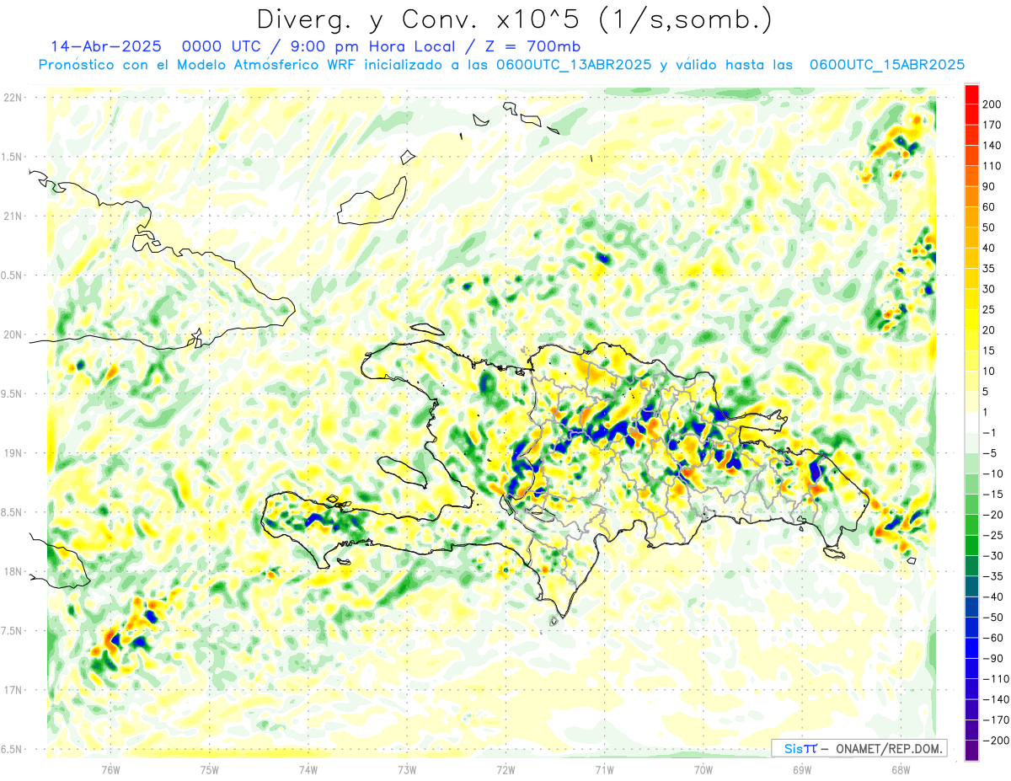This screenshot has width=1011, height=781.
Task: Click the '72W' longitude label
Action: pos(505,769)
